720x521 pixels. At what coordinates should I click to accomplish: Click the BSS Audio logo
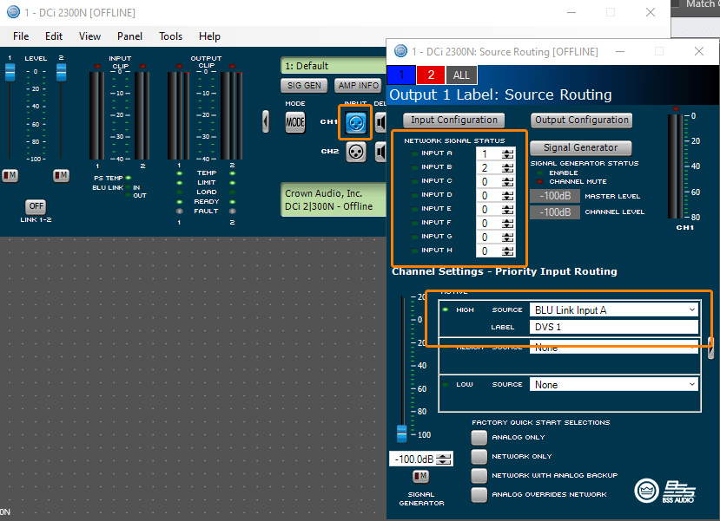click(x=645, y=490)
